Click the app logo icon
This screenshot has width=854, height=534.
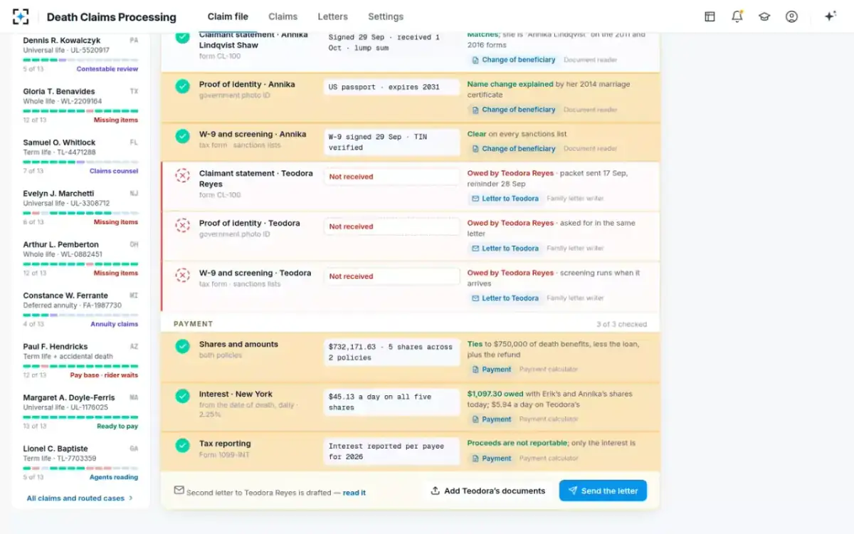[x=21, y=16]
